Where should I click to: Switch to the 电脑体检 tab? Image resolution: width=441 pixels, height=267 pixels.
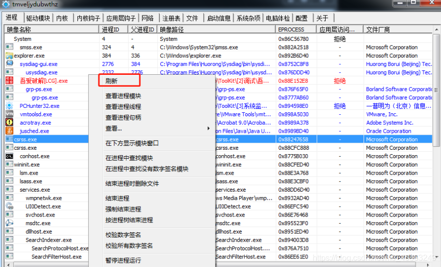click(278, 18)
